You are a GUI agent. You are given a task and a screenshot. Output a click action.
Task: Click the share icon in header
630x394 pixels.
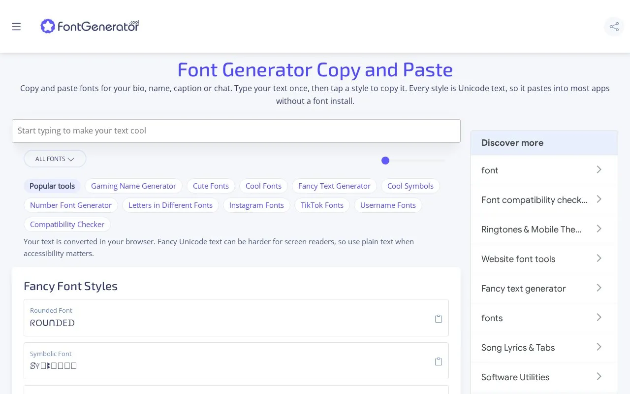(x=614, y=27)
